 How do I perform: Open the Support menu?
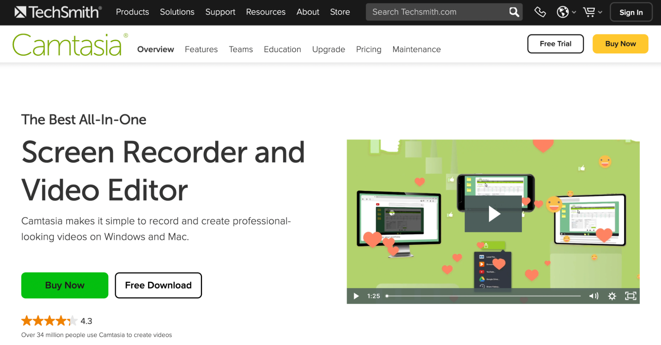[220, 12]
